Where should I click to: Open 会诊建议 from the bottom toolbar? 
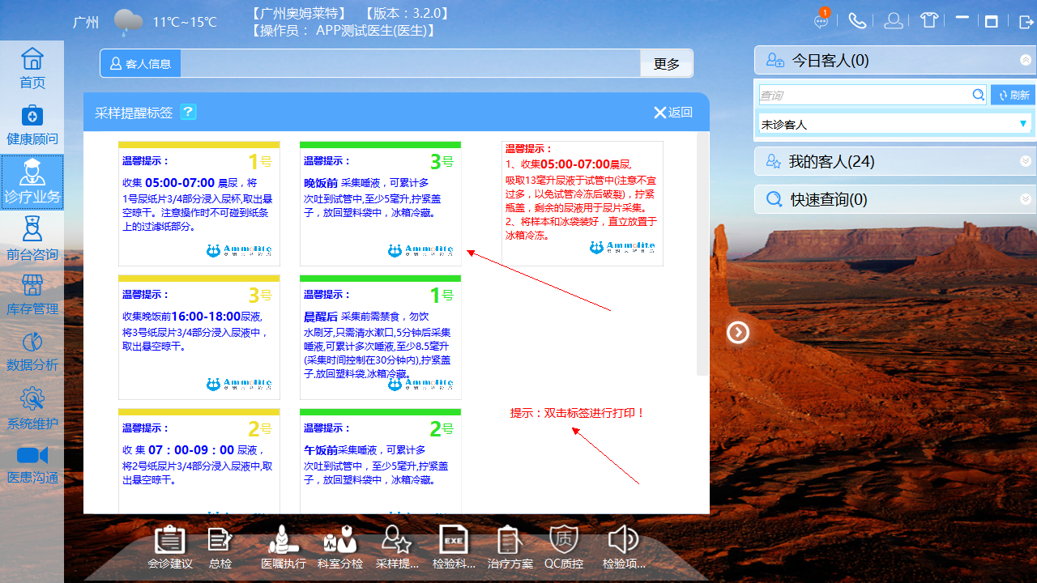tap(170, 548)
